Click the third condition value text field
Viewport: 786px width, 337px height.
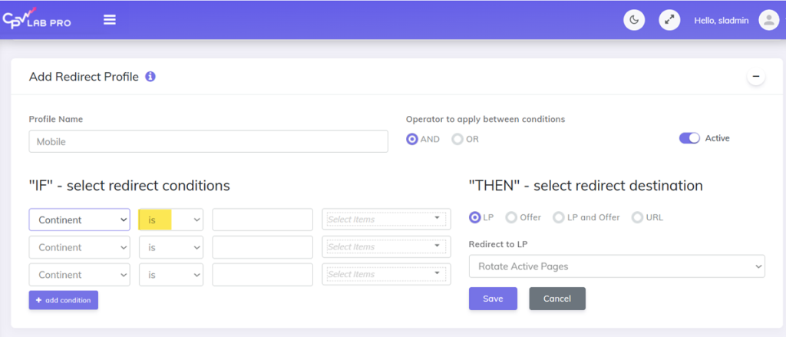coord(263,275)
